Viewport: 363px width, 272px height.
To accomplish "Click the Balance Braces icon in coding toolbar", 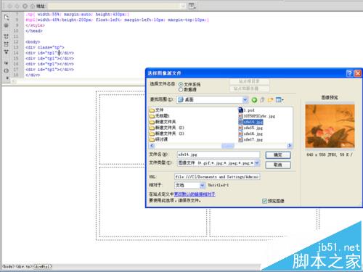I will (7, 71).
